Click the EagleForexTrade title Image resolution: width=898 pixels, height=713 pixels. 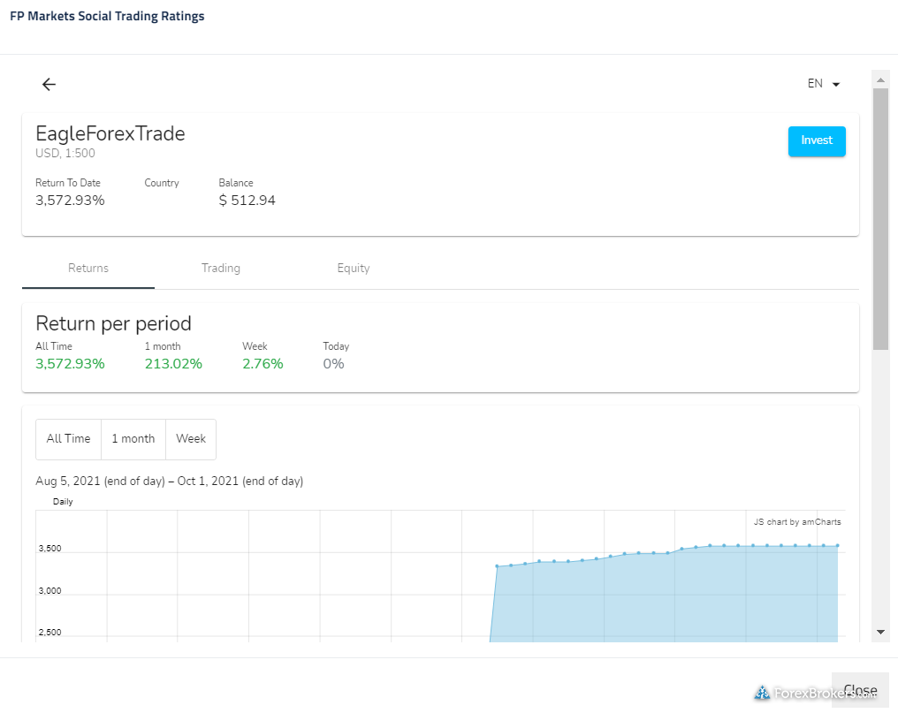(x=110, y=134)
